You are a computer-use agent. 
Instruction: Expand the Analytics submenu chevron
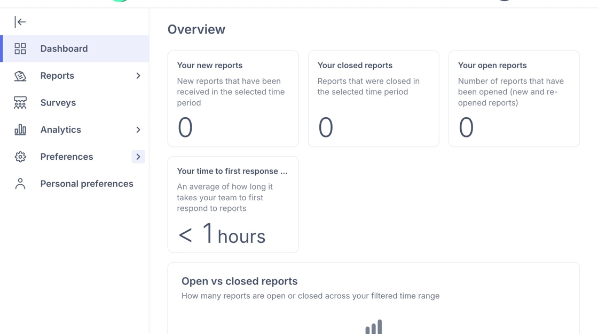[x=138, y=130]
